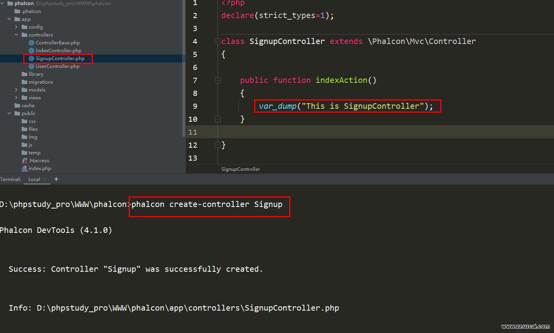Click 'Phalcon DevTools (4.1.0)' terminal line
Viewport: 554px width, 333px height.
click(x=56, y=230)
